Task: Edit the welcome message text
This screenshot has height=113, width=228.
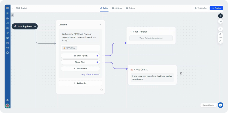Action: pyautogui.click(x=79, y=37)
